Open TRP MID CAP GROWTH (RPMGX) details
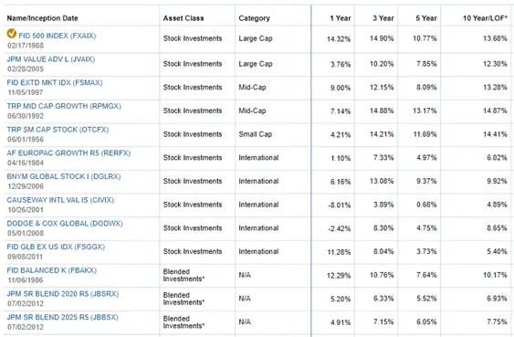This screenshot has width=514, height=337. tap(64, 106)
